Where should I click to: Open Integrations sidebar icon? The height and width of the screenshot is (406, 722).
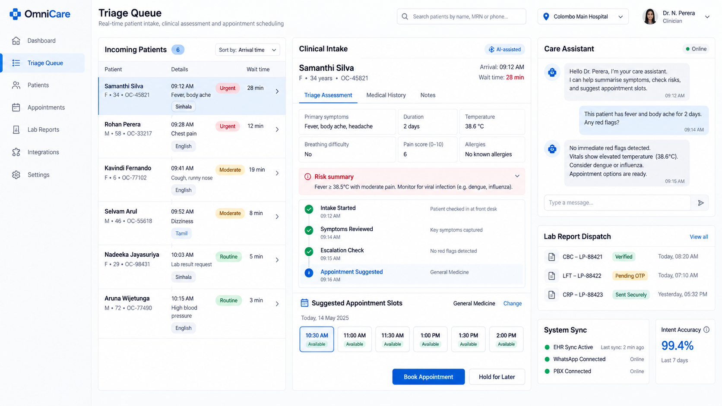(16, 152)
